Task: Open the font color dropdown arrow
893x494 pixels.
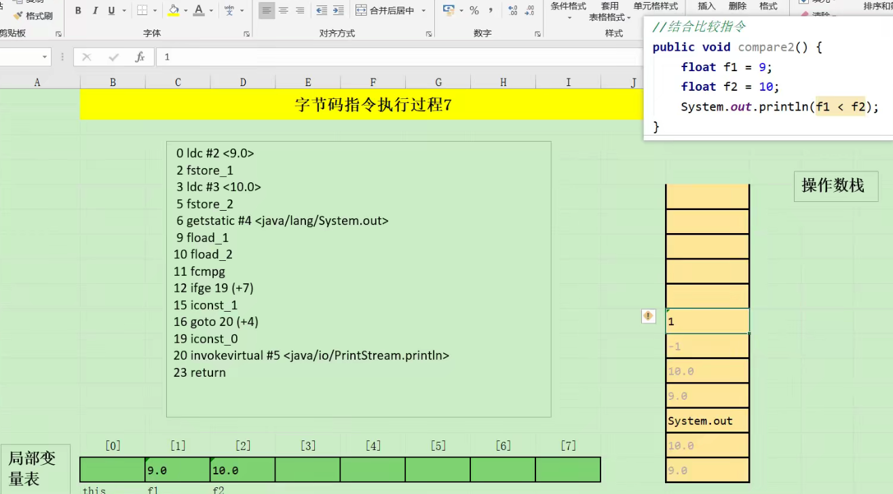Action: (x=211, y=11)
